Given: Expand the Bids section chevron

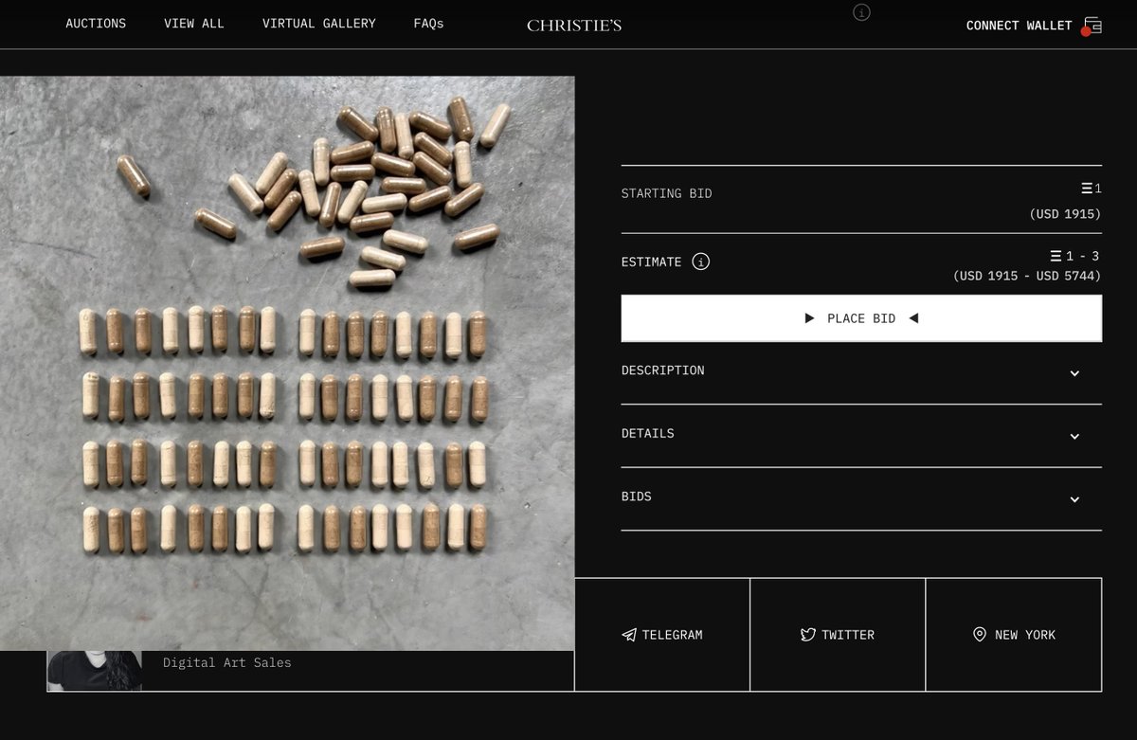Looking at the screenshot, I should pyautogui.click(x=1074, y=499).
